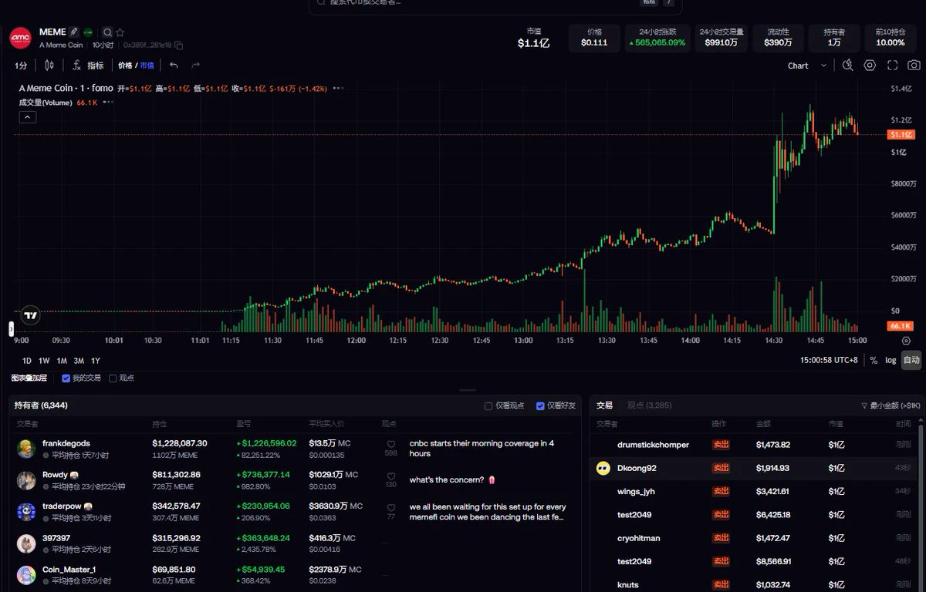Click the 流动性 $390万 stat card
The height and width of the screenshot is (592, 926).
coord(778,38)
